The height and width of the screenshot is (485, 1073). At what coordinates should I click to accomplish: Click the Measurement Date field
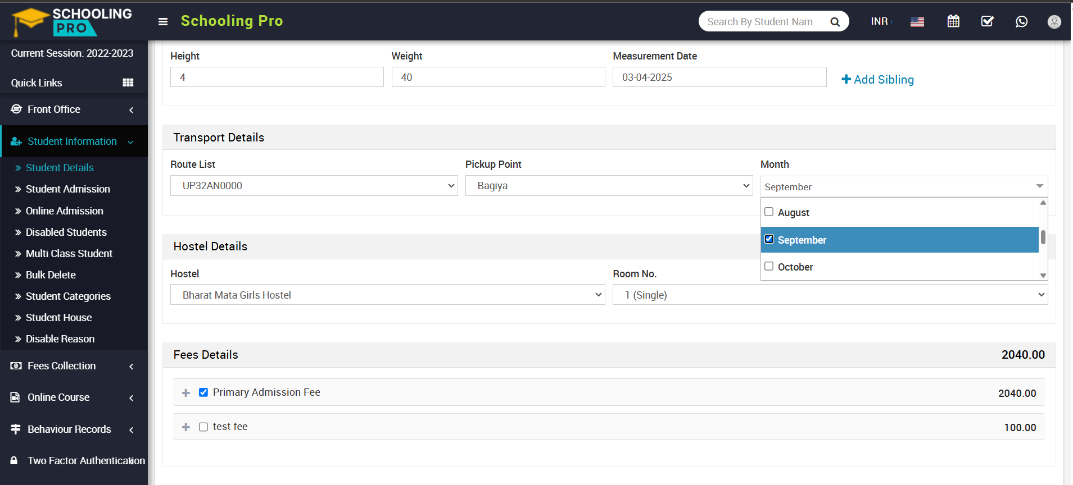(719, 77)
